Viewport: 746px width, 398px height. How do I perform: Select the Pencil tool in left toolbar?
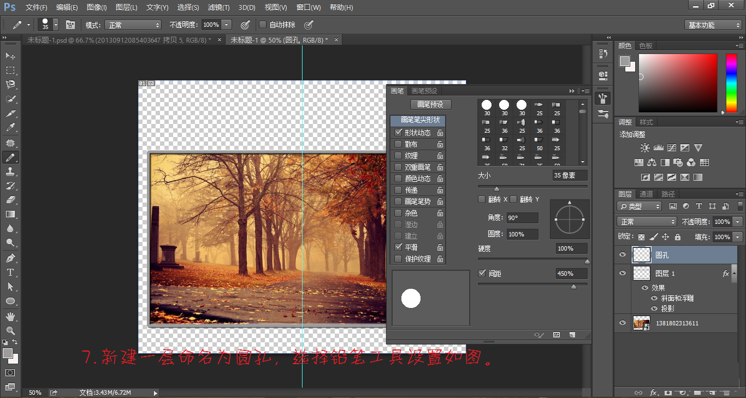(10, 157)
